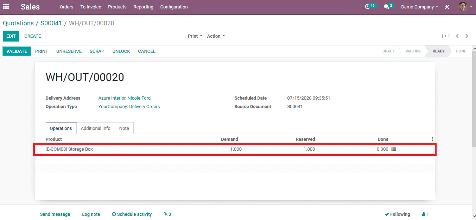Click the CANCEL button

[x=146, y=51]
